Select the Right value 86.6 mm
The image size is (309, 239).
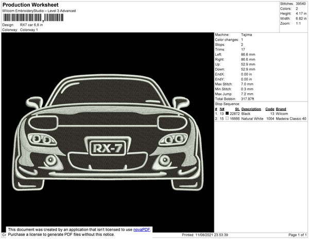pos(248,60)
